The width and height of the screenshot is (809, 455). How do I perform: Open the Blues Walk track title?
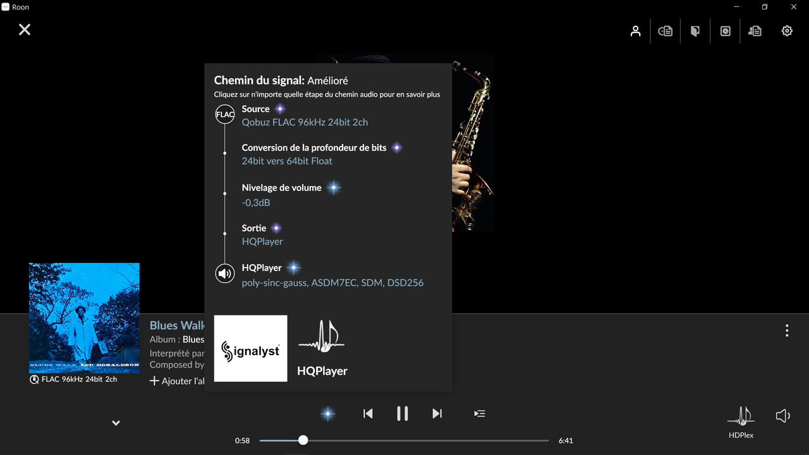pos(177,325)
